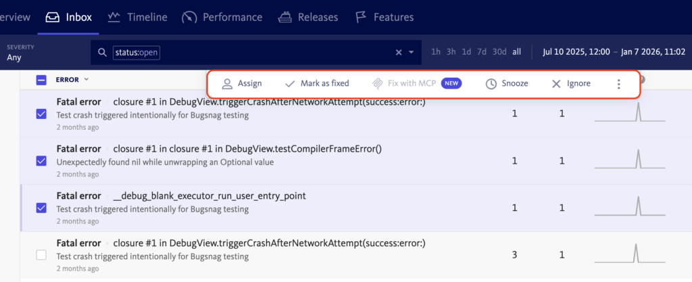This screenshot has height=282, width=692.
Task: Click the search magnifier icon
Action: (103, 53)
